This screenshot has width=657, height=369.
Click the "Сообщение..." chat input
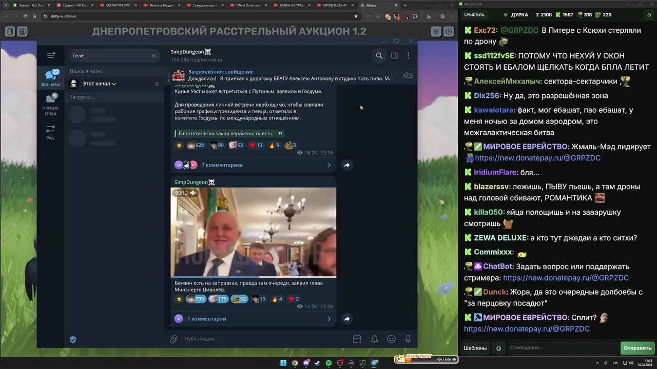point(562,348)
